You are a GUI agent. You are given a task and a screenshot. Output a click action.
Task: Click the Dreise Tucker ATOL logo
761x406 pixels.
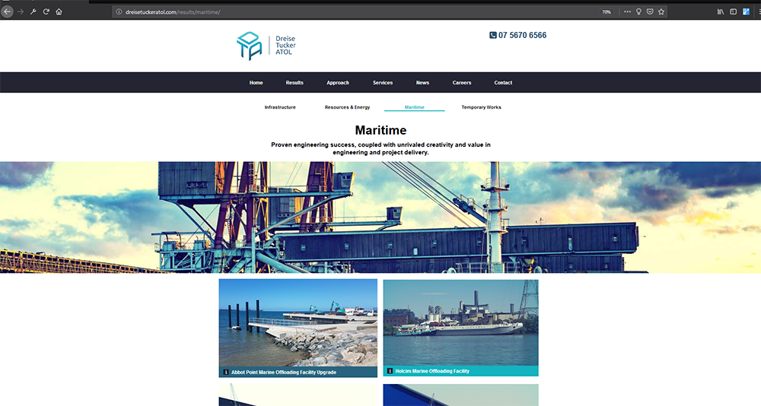266,46
